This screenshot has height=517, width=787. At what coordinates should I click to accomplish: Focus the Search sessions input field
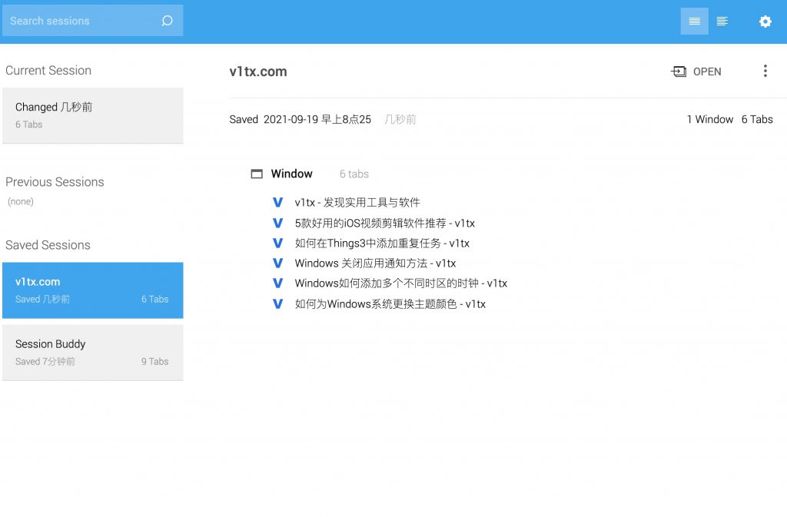(x=92, y=21)
